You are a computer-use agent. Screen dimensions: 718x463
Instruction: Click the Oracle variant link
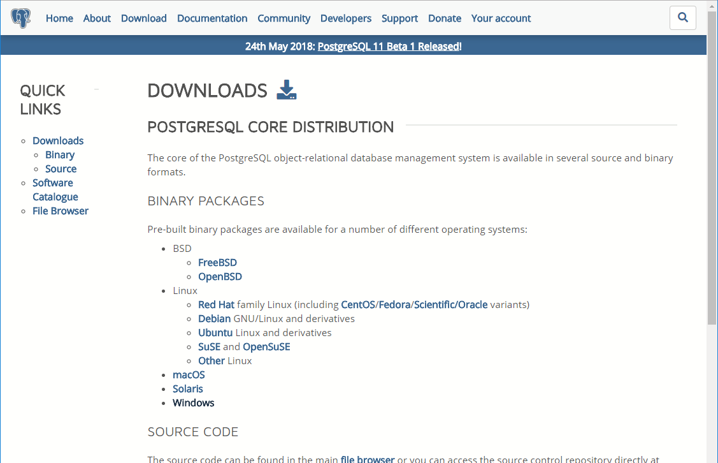pyautogui.click(x=473, y=305)
